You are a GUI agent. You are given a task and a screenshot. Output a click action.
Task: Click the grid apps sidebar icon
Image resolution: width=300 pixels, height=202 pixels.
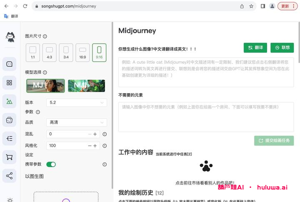click(9, 83)
